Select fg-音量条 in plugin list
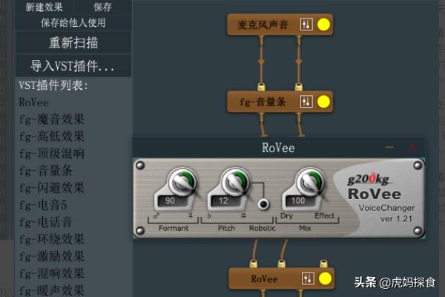This screenshot has width=445, height=297. tap(46, 171)
